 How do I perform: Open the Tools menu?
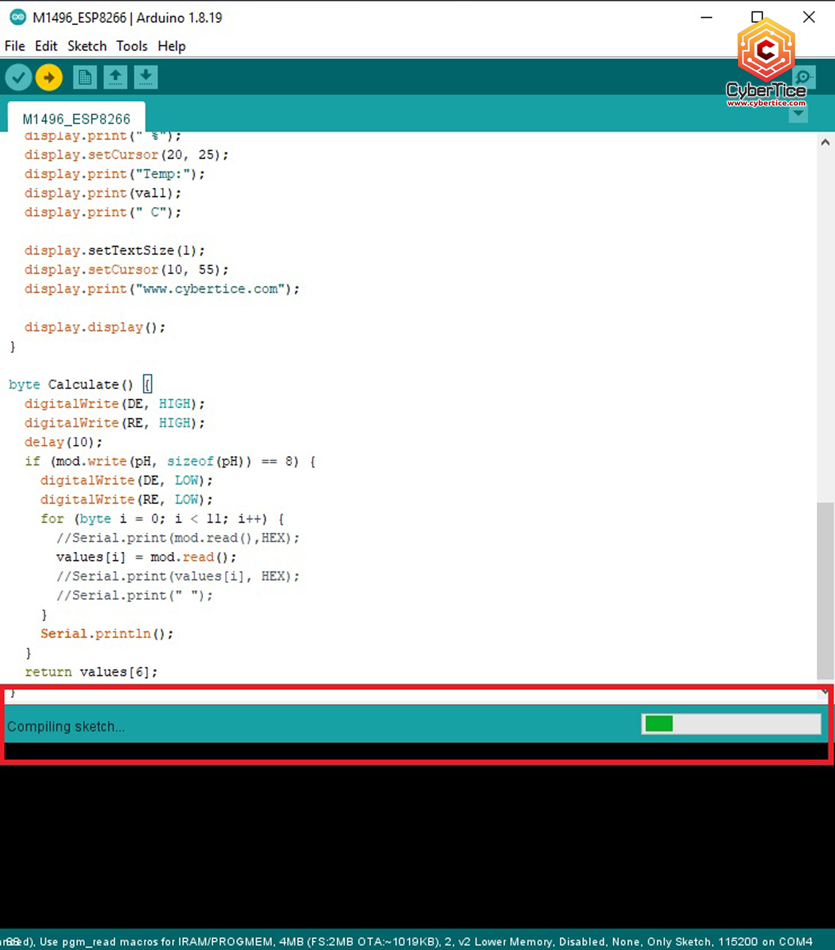pyautogui.click(x=132, y=46)
